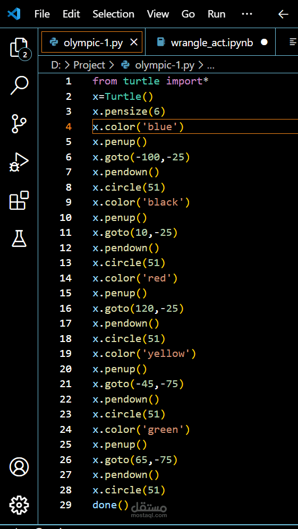298x529 pixels.
Task: Expand the Project breadcrumb folder
Action: coord(89,65)
